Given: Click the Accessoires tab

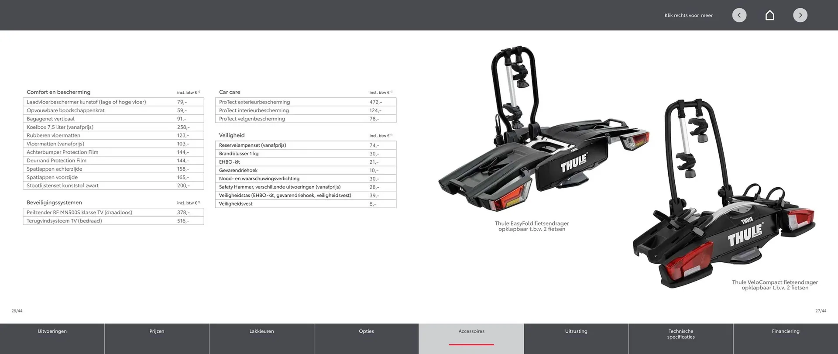Looking at the screenshot, I should click(x=471, y=331).
